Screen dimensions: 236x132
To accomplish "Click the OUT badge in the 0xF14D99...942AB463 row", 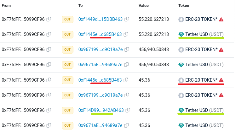I will coord(67,110).
